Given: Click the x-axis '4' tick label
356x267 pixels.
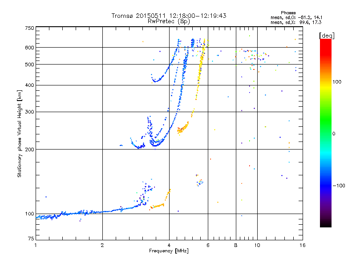Looking at the screenshot, I should click(169, 245).
